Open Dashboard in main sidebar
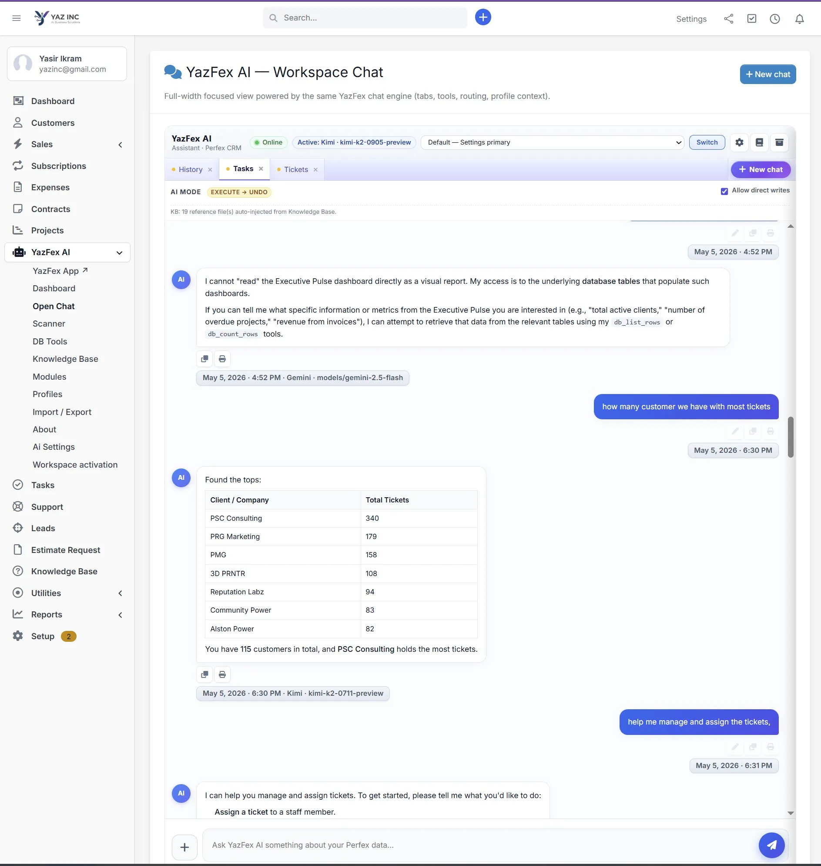The height and width of the screenshot is (866, 821). point(53,101)
